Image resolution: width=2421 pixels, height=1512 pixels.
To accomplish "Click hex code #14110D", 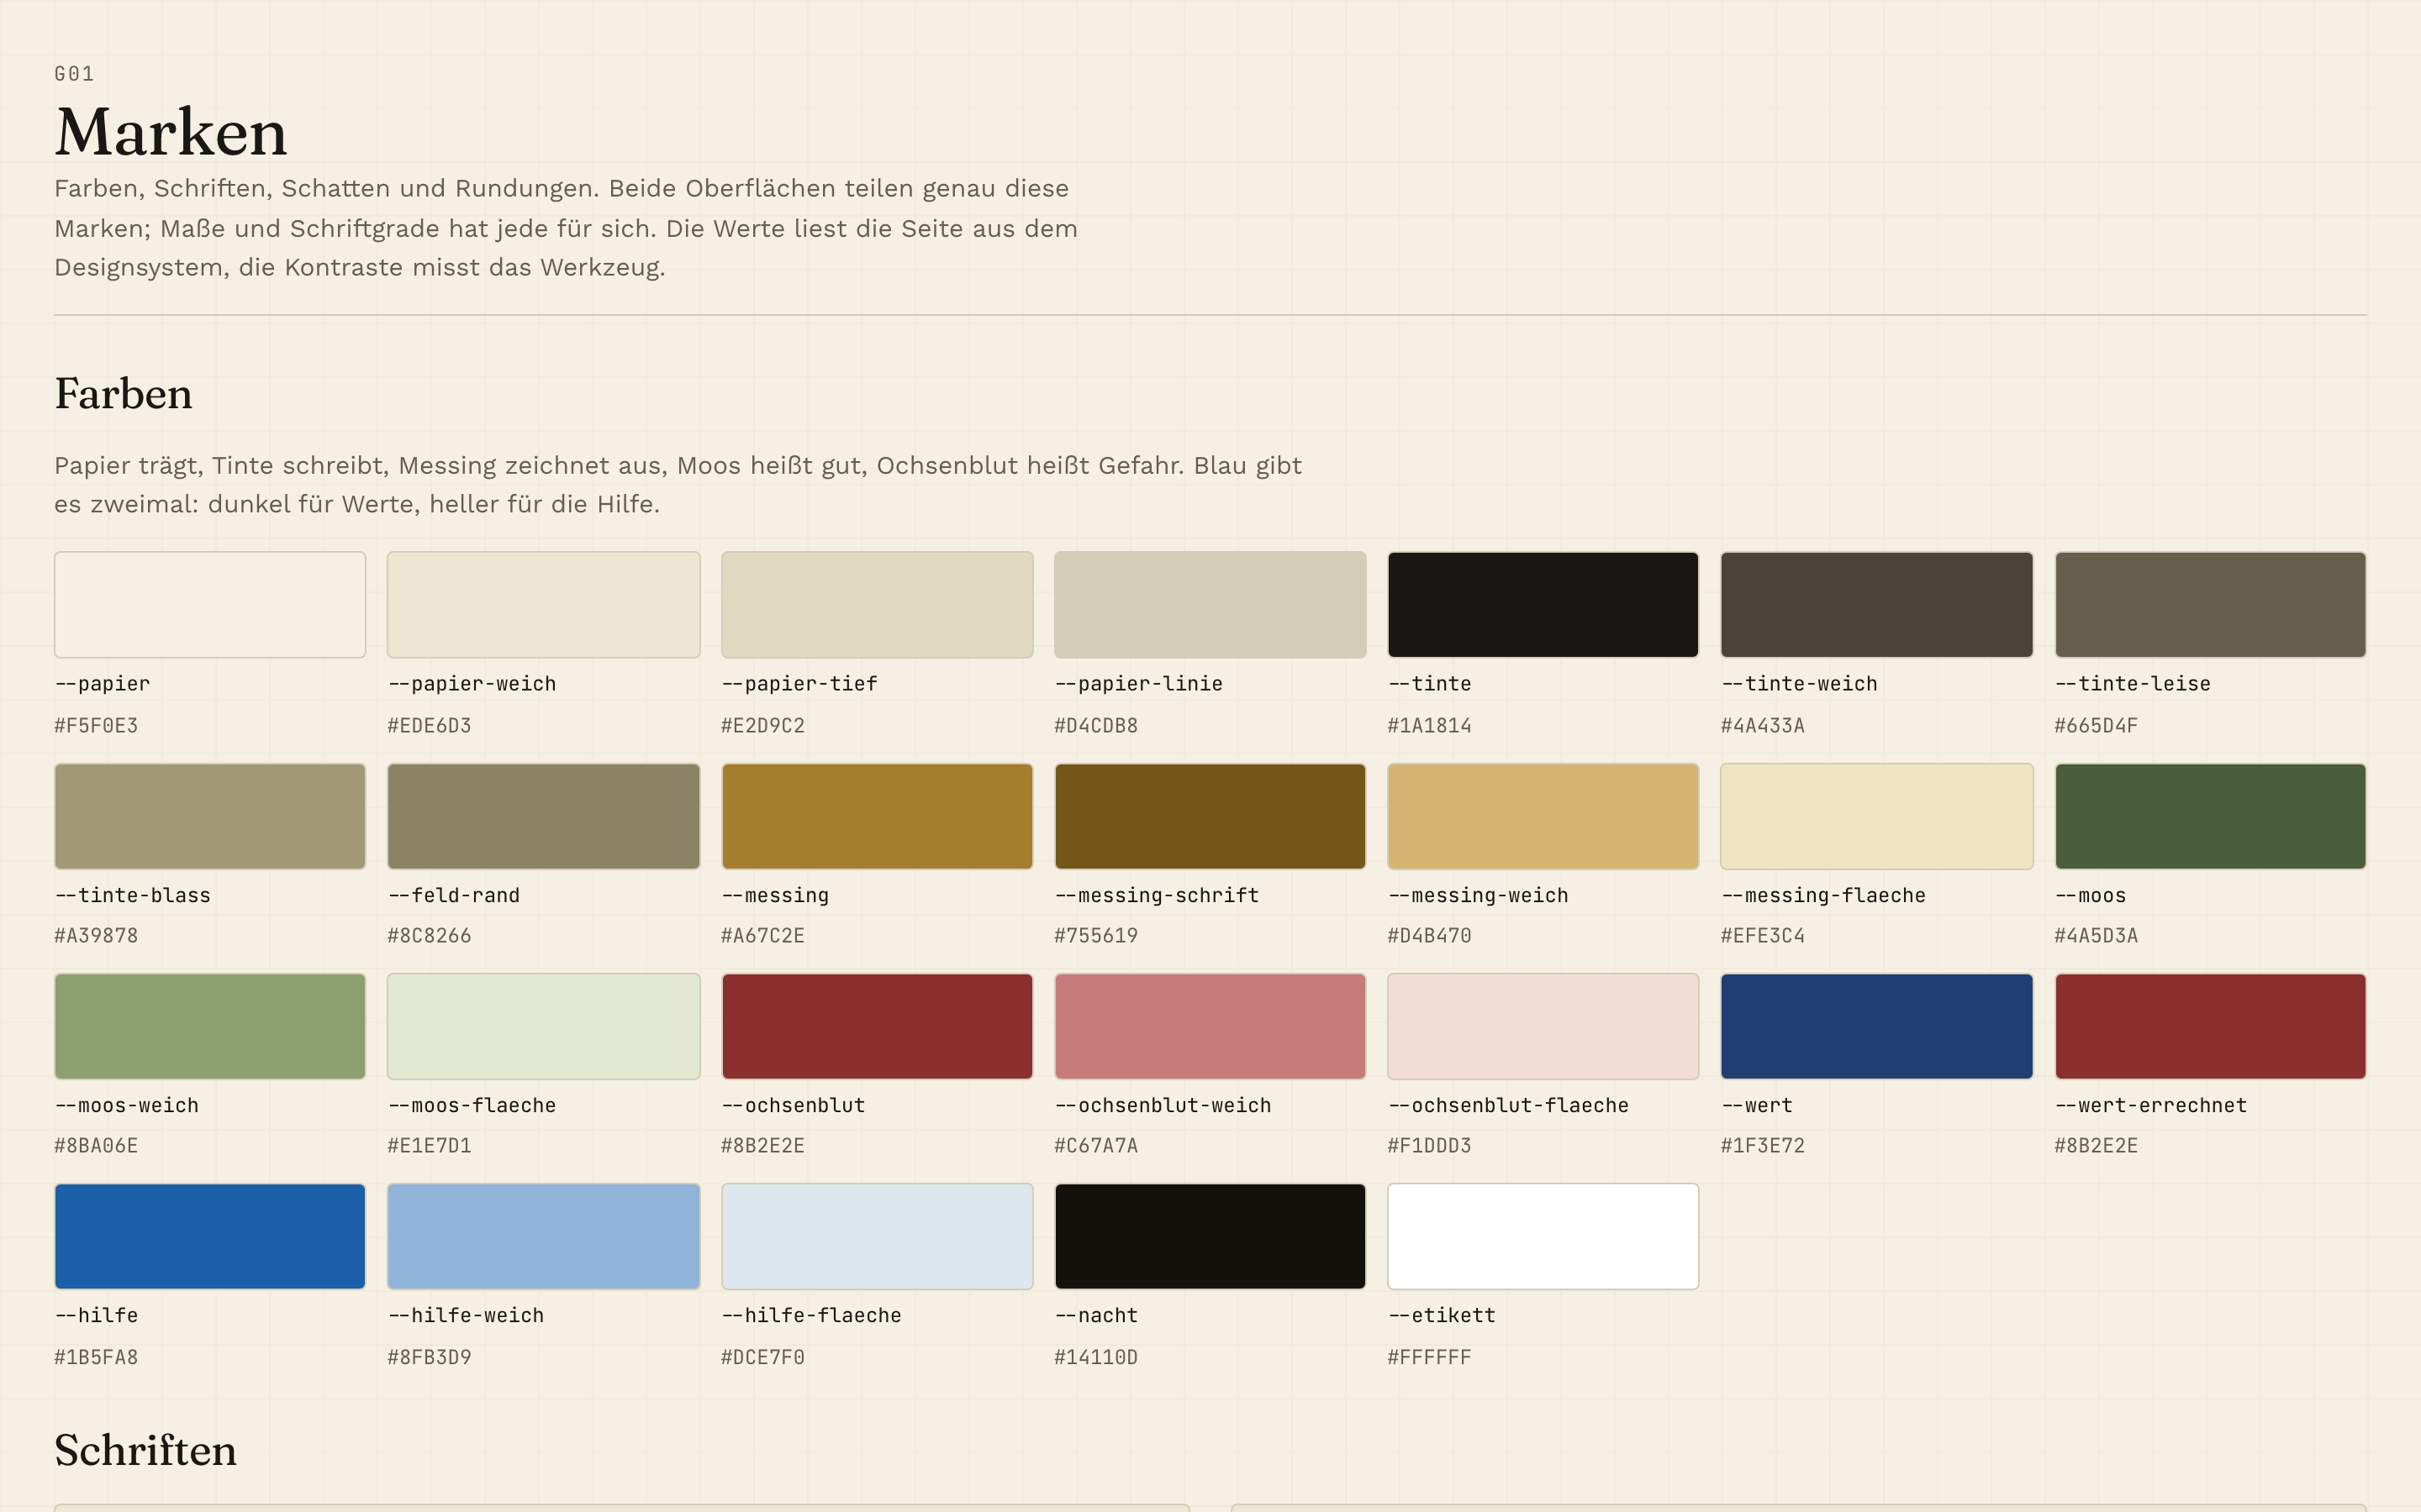I will click(1096, 1358).
